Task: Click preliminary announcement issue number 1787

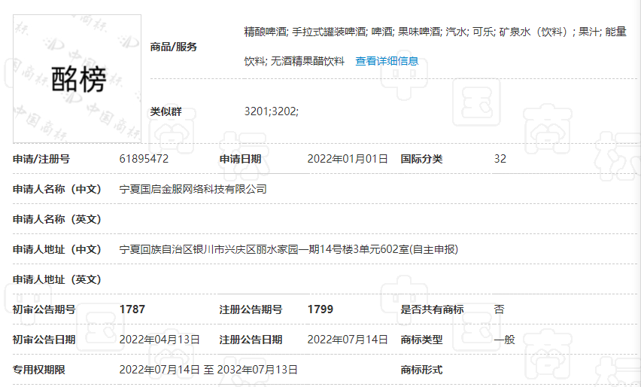Action: pos(132,309)
